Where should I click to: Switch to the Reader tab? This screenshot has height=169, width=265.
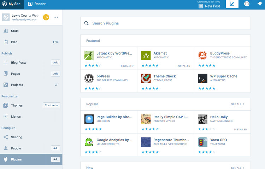pos(37,4)
